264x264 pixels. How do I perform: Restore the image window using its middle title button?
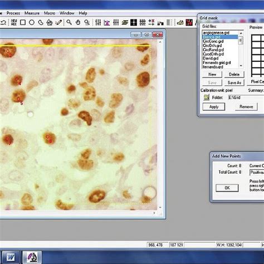pos(146,35)
